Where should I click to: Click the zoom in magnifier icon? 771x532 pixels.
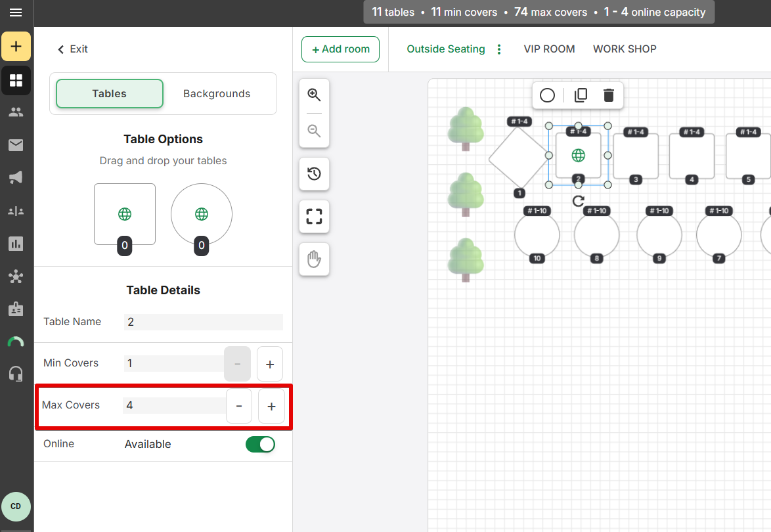(x=314, y=95)
